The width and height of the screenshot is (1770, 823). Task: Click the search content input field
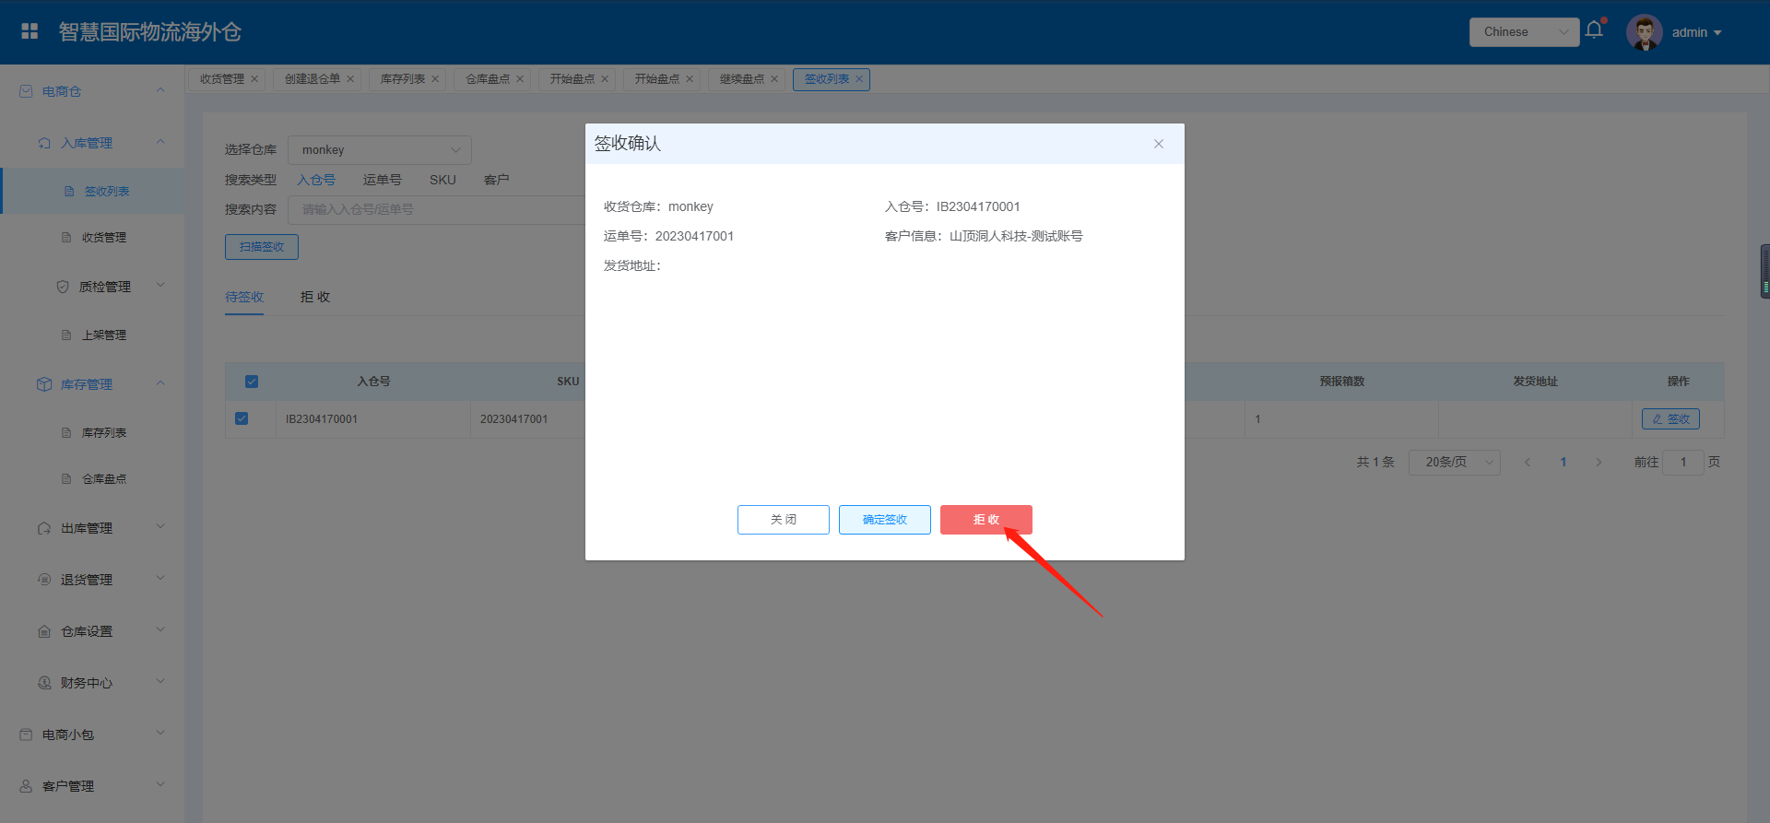[x=433, y=210]
